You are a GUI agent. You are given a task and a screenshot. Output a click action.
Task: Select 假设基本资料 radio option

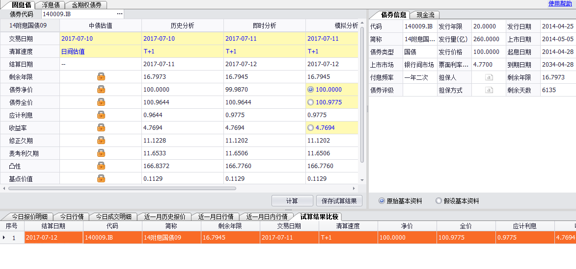pyautogui.click(x=438, y=201)
